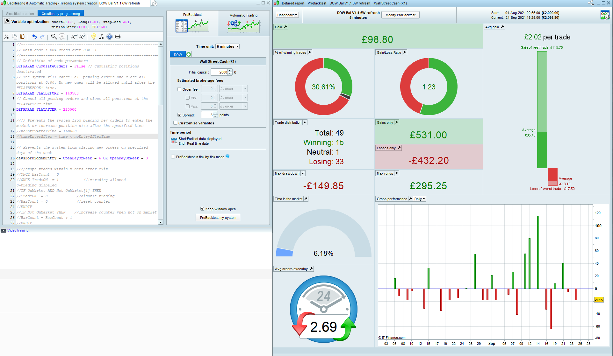Enable the Order fee checkbox
The image size is (613, 356).
tap(179, 89)
